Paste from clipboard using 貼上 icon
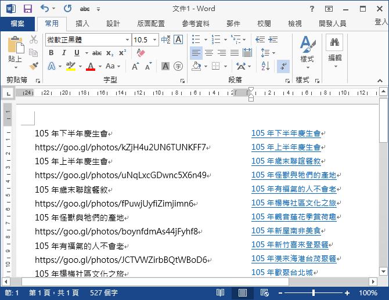Viewport: 389px width, 300px height. 16,45
